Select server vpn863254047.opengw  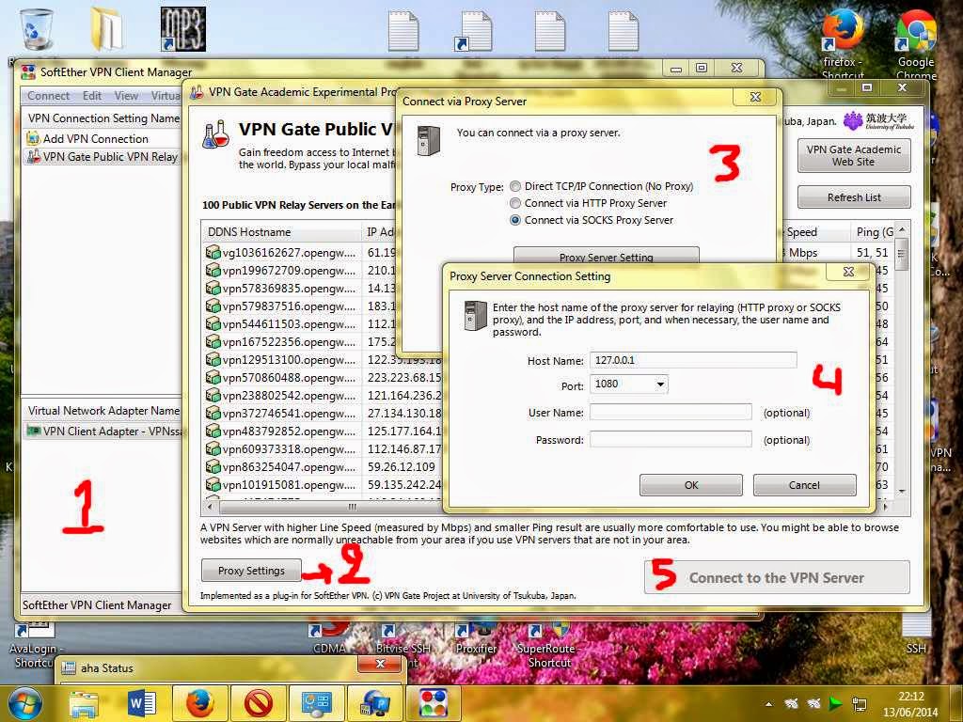(x=281, y=466)
